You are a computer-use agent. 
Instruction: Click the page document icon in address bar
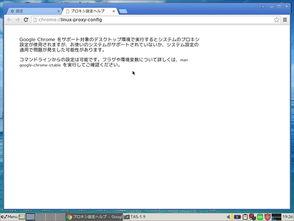click(35, 20)
